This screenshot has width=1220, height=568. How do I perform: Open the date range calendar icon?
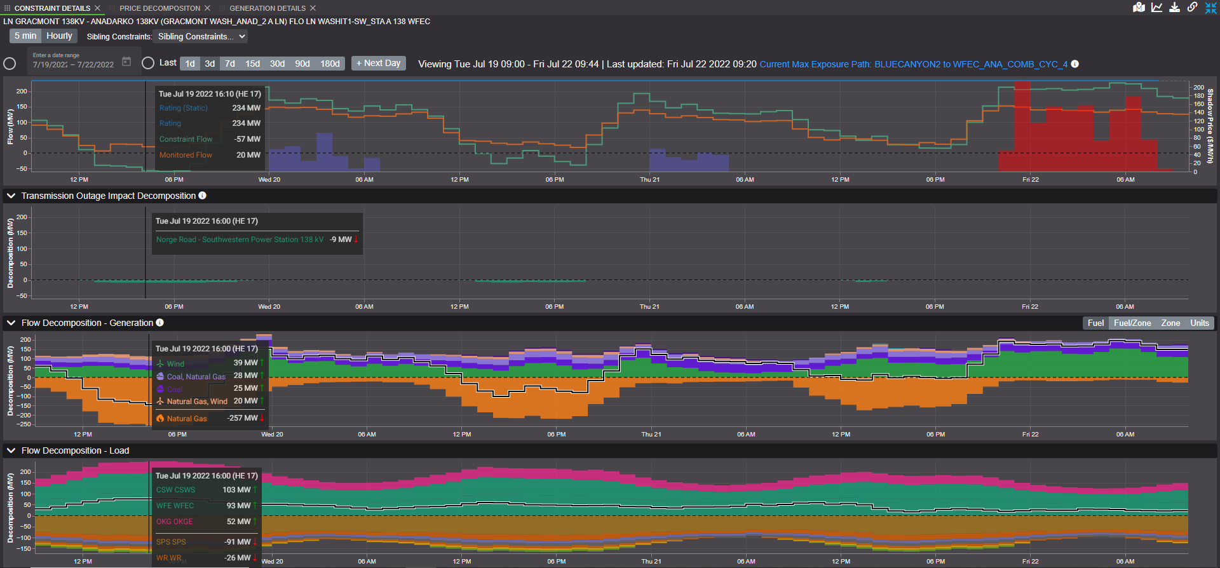126,62
